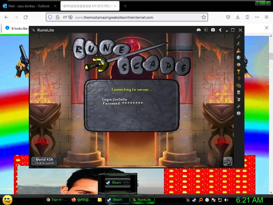
Task: Click the Connecting to server message
Action: 132,90
